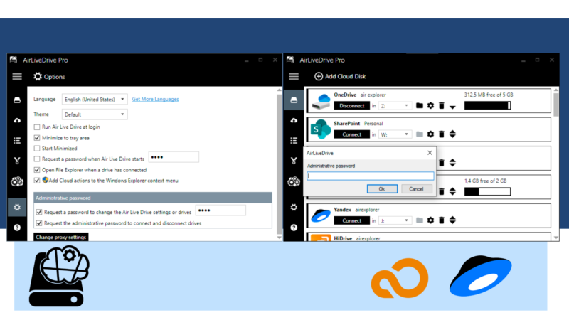Image resolution: width=569 pixels, height=320 pixels.
Task: Click the 1,4 GB free storage usage bar
Action: pos(487,191)
